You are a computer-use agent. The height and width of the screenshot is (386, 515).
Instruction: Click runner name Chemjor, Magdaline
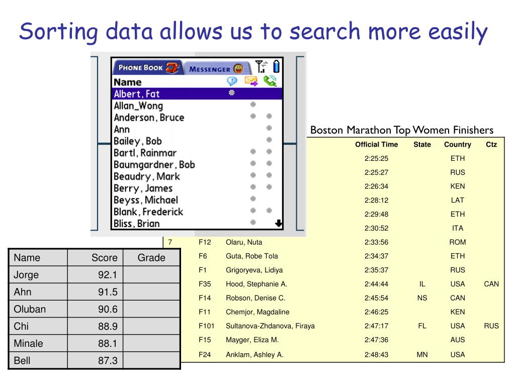coord(257,312)
